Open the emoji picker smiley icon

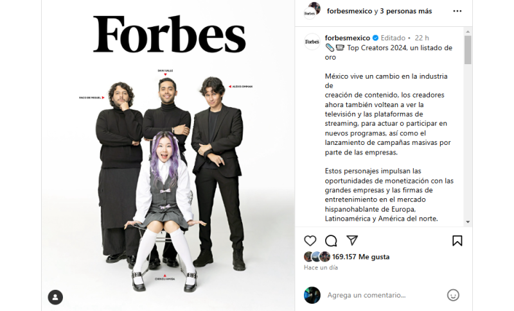coord(453,295)
